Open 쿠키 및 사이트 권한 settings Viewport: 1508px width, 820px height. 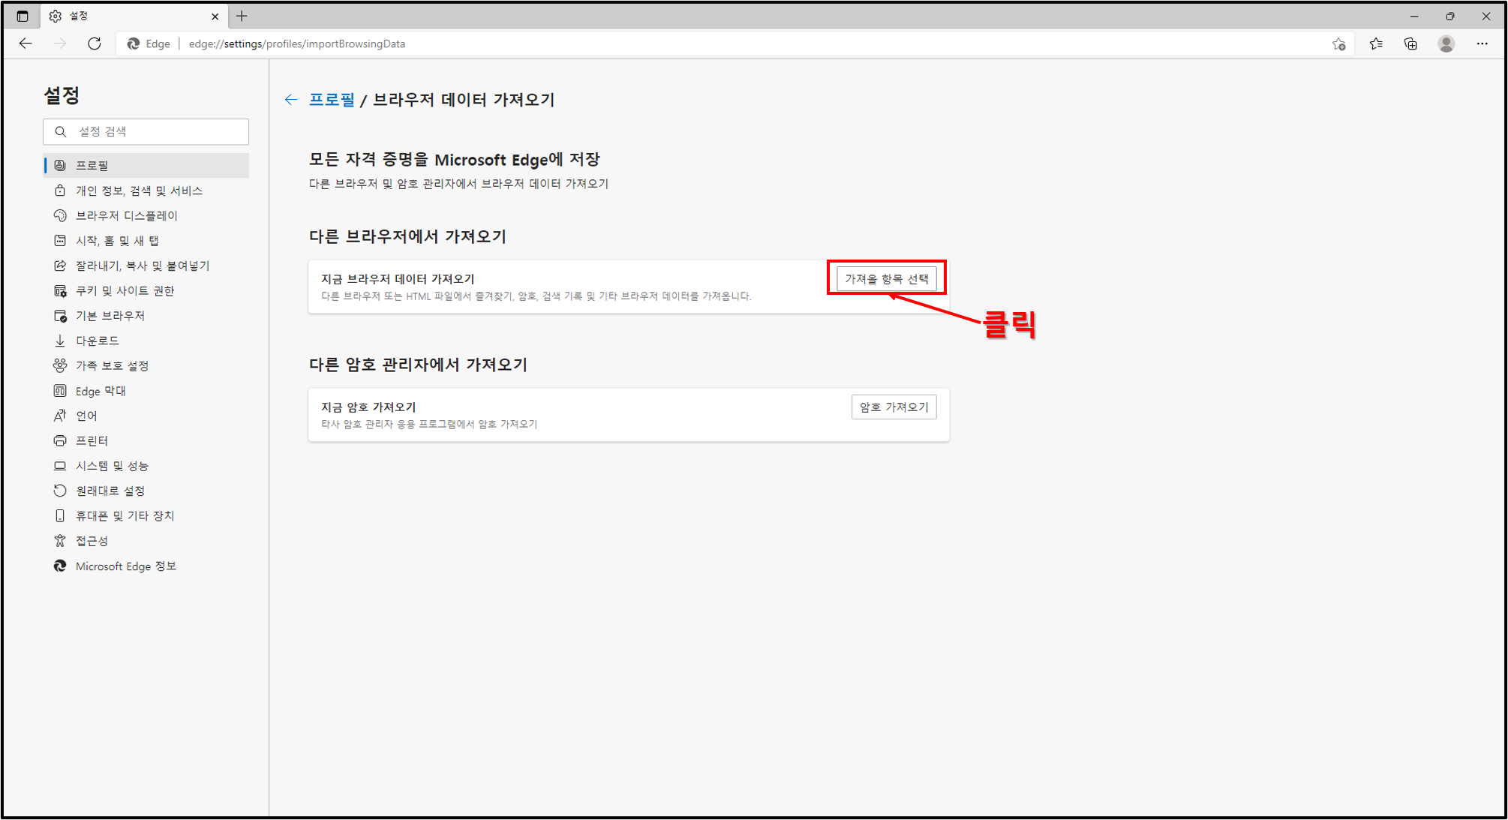pos(146,290)
